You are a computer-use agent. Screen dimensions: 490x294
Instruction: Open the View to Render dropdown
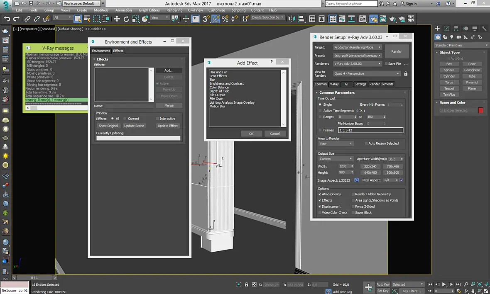point(367,74)
